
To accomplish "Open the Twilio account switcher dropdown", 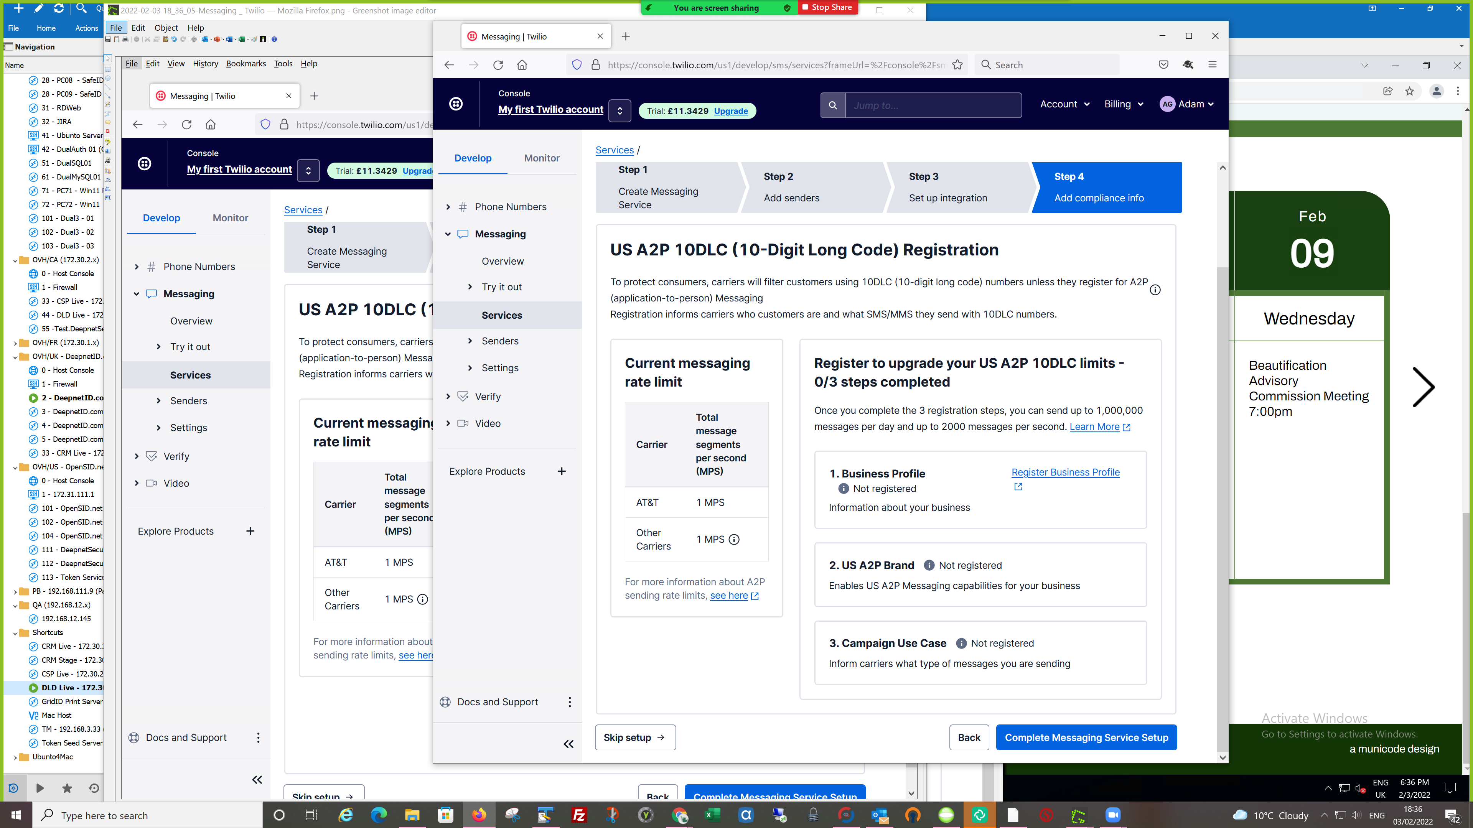I will (619, 111).
